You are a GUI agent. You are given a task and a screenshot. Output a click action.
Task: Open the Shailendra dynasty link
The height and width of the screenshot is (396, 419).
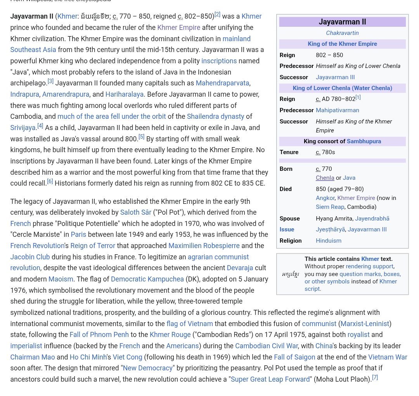tap(216, 116)
